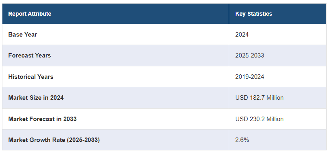
Task: Click the (2025-2033) text in growth rate label
Action: (x=83, y=140)
